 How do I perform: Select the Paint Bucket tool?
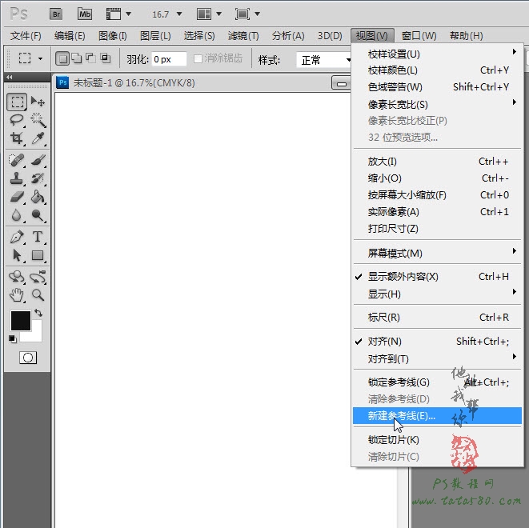[x=38, y=197]
